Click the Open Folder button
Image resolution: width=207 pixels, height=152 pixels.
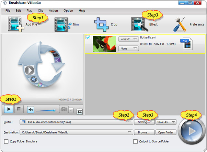(166, 132)
